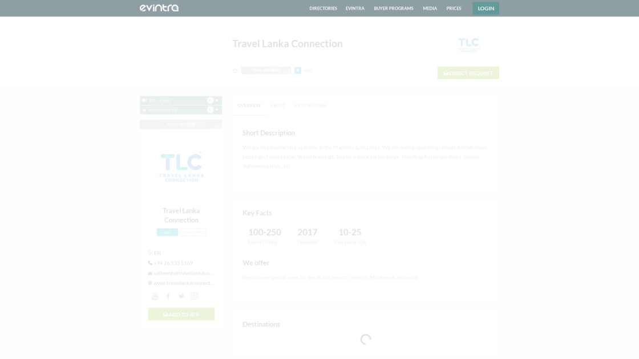Click the TLC logo at top right
This screenshot has height=359, width=639.
pyautogui.click(x=468, y=44)
